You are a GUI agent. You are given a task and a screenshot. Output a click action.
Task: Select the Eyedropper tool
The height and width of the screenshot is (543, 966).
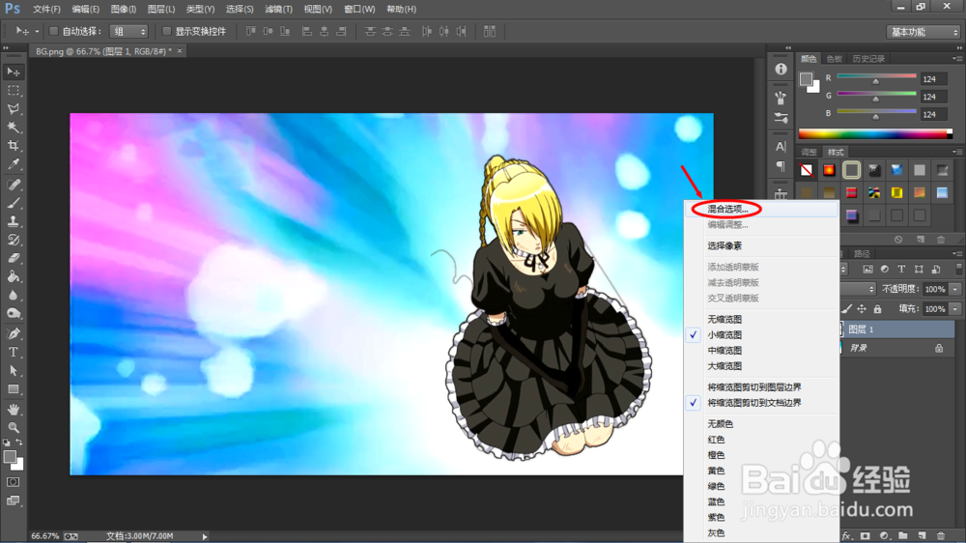13,164
